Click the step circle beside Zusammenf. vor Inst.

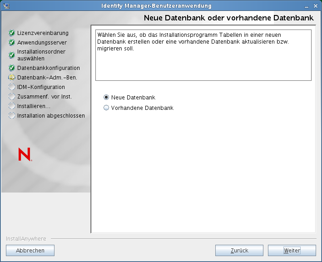12,97
